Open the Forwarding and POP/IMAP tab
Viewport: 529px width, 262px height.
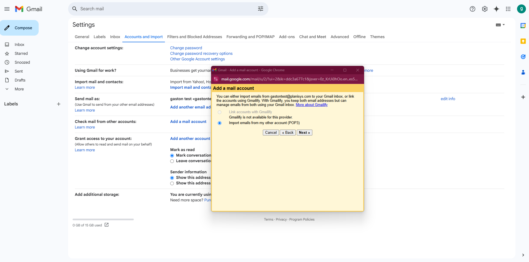click(250, 37)
